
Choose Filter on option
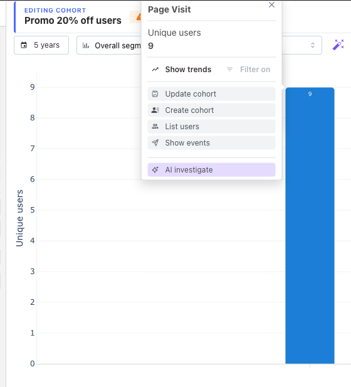[248, 70]
